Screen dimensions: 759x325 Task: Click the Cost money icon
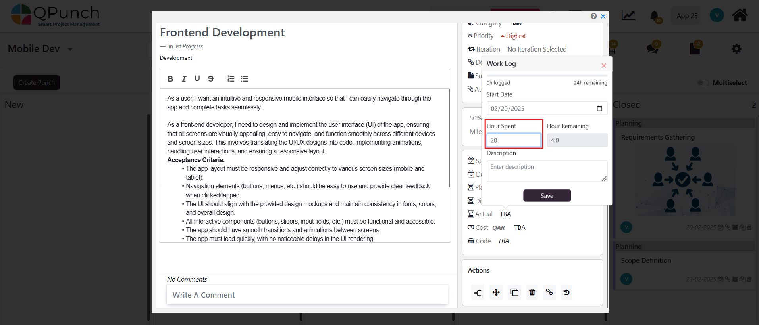[471, 227]
